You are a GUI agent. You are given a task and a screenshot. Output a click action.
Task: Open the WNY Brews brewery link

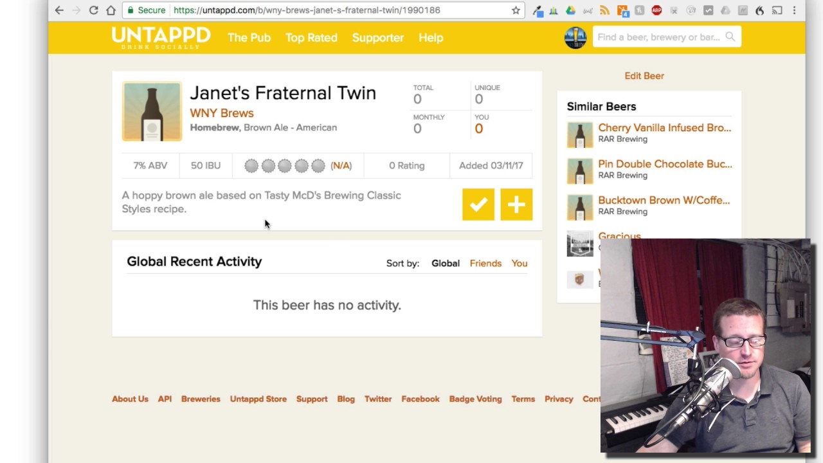click(x=222, y=113)
